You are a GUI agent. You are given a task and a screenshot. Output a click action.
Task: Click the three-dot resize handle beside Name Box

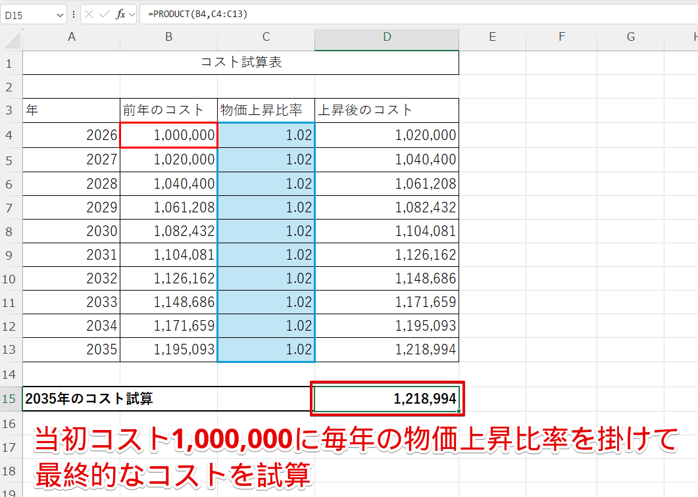(x=74, y=13)
